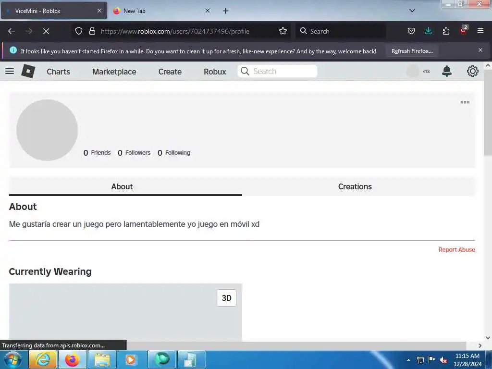492x369 pixels.
Task: Open the Windows Start menu
Action: pos(12,359)
